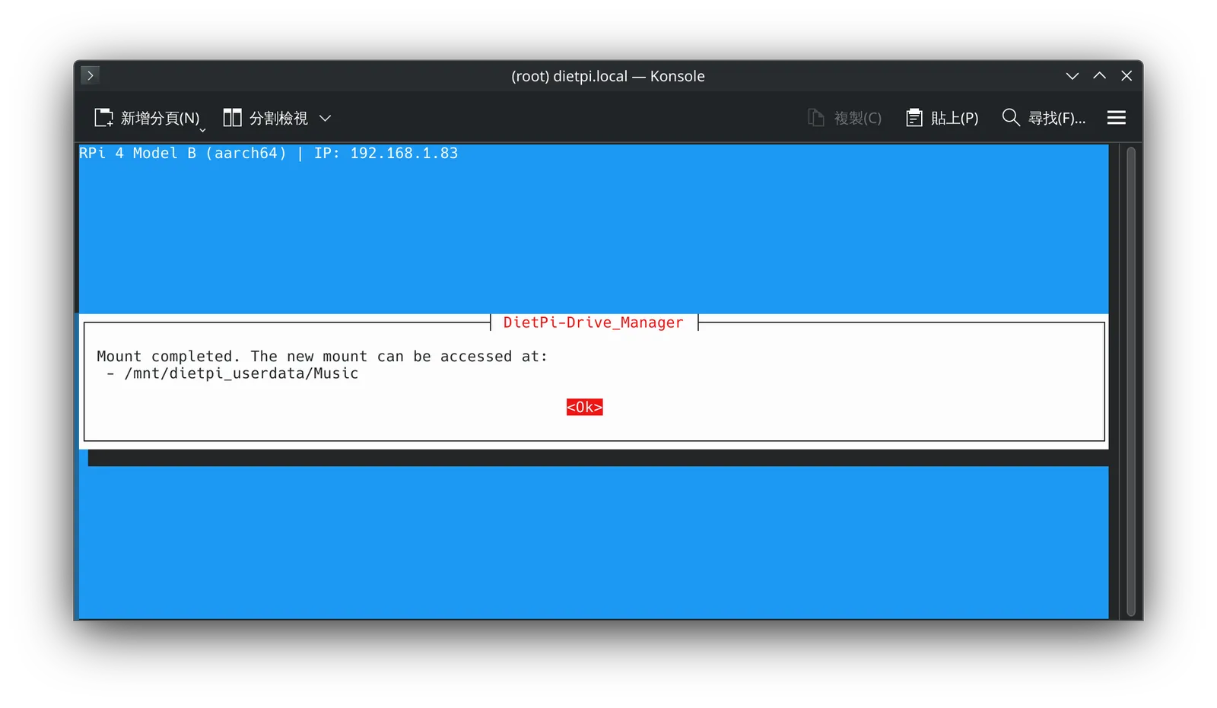Open the Konsole hamburger menu
The image size is (1217, 708).
[x=1116, y=118]
